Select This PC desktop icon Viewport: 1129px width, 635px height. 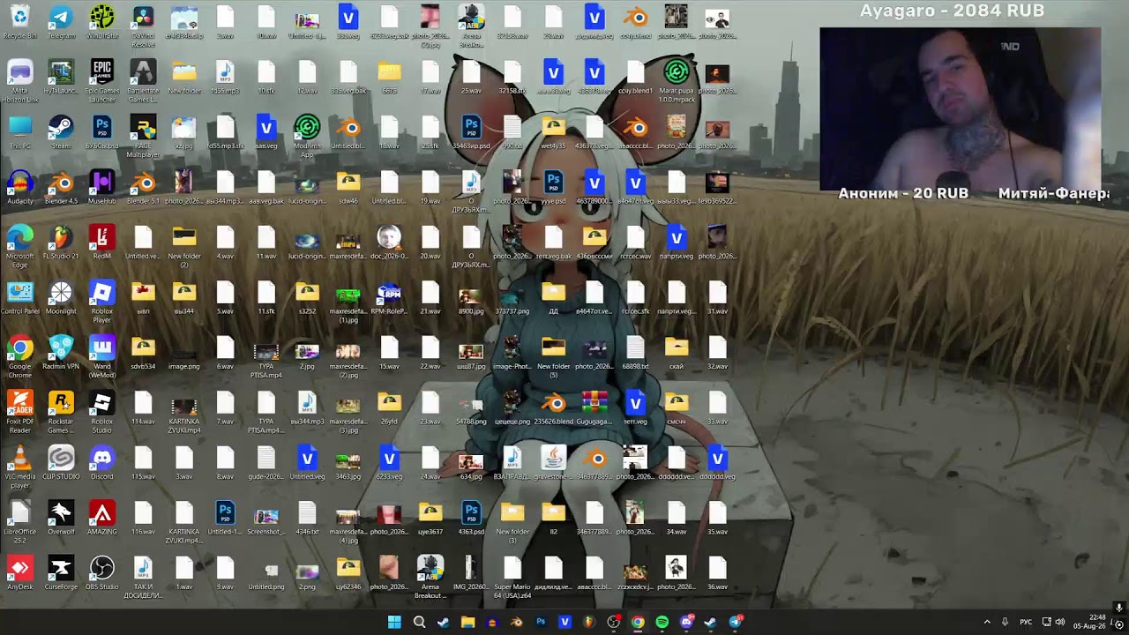[x=19, y=132]
